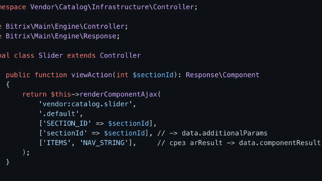Click the 'vendor:catalog.slider' string
322x181 pixels.
tap(86, 104)
